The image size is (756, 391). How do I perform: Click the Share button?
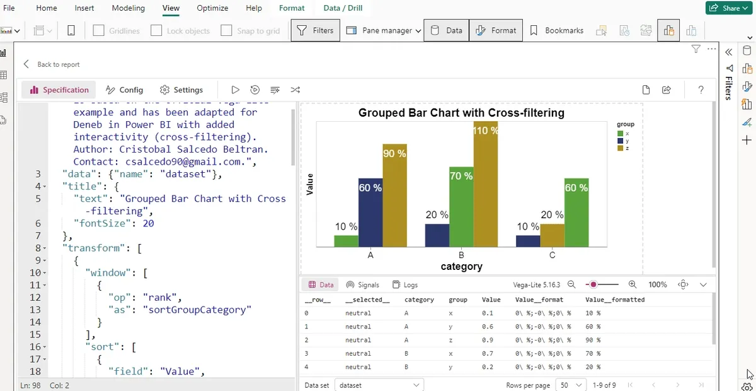tap(727, 8)
